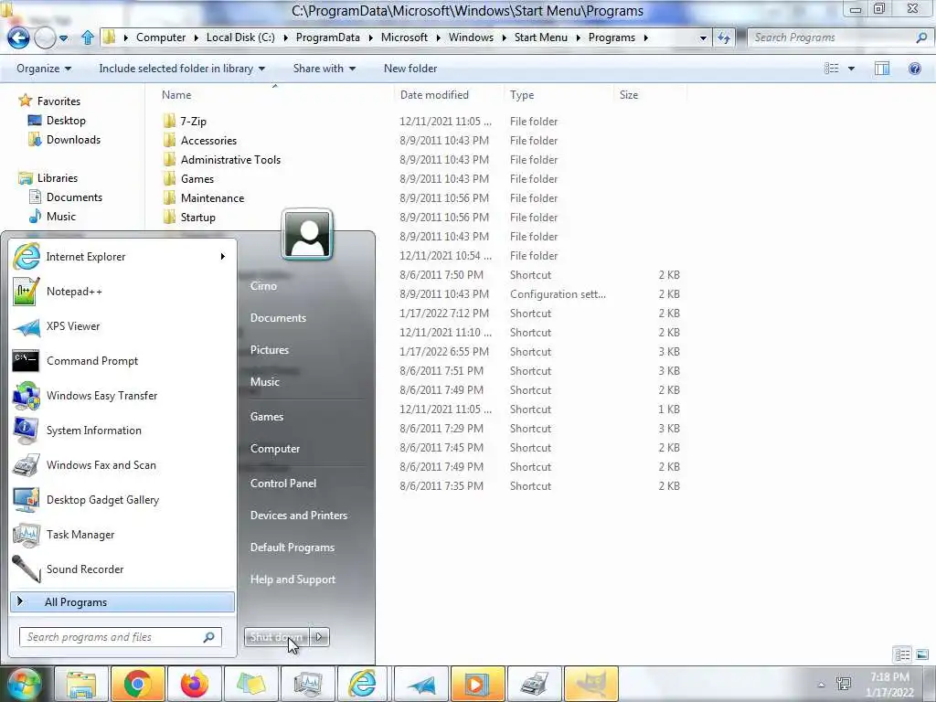
Task: Click Start Menu breadcrumb segment
Action: [x=541, y=37]
